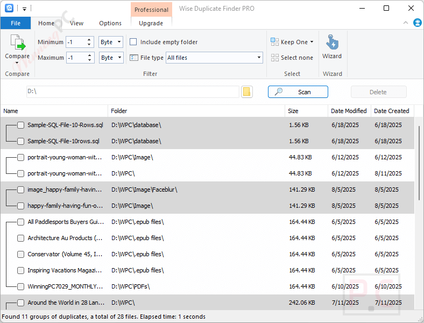
Task: Check the Architecture Au Products file
Action: click(x=20, y=238)
